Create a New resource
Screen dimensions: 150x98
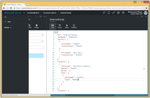click(7, 22)
